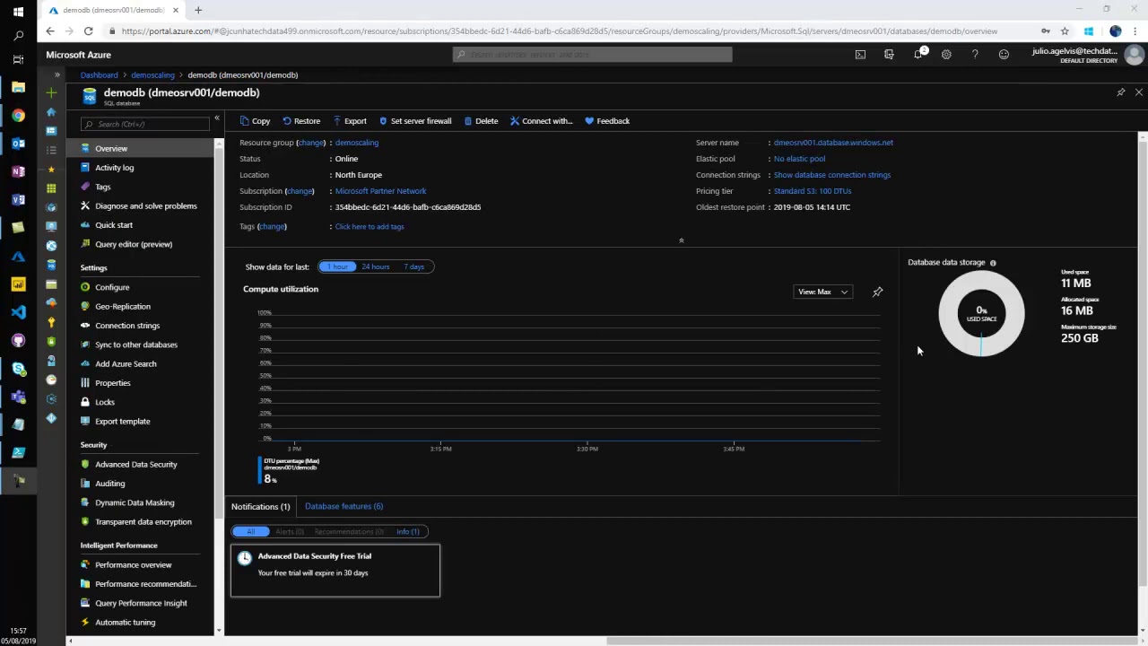Click Restore in the command bar
Screen dimensions: 1148x646
pyautogui.click(x=301, y=121)
